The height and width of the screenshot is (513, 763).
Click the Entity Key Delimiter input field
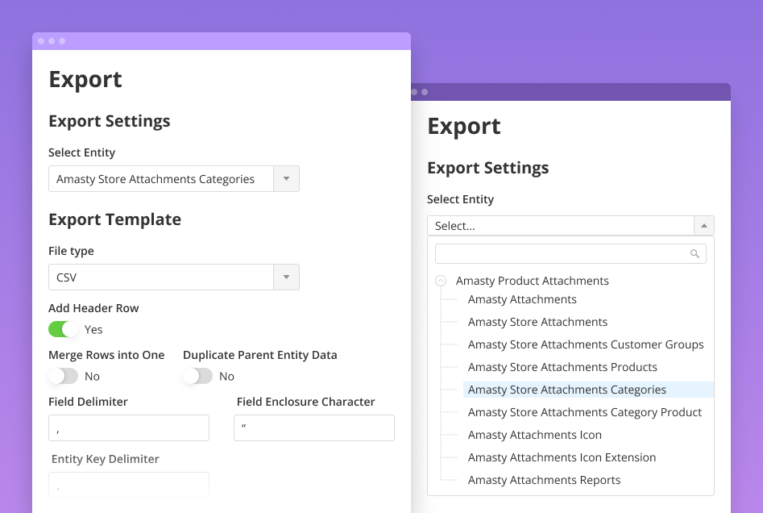(128, 486)
